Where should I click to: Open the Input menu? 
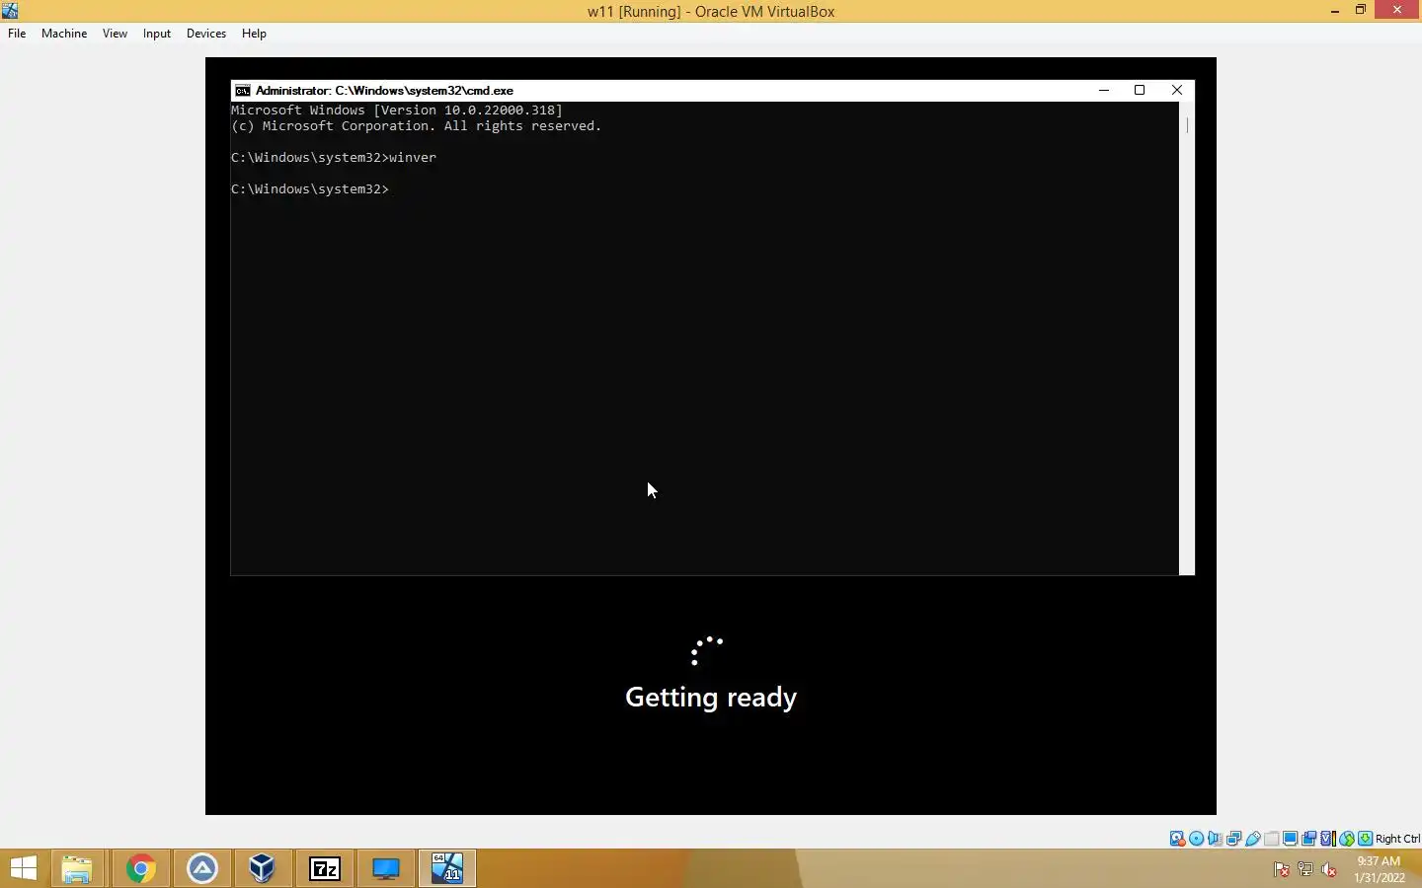[157, 34]
